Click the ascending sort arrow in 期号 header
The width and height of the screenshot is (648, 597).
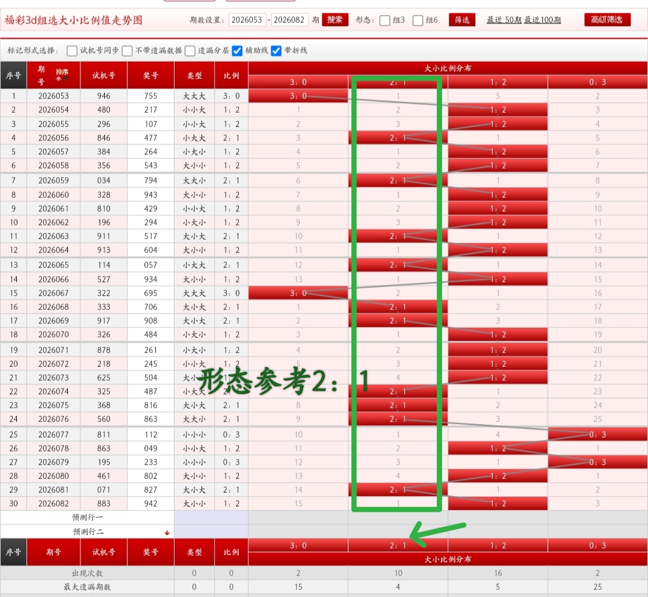(x=58, y=79)
